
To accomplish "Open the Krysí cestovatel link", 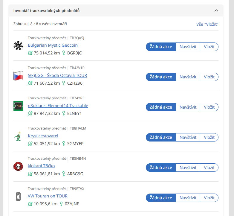I will (x=43, y=136).
